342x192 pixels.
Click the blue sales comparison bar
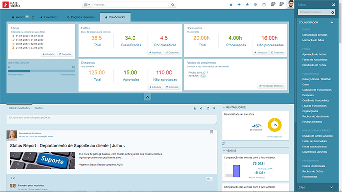236,171
